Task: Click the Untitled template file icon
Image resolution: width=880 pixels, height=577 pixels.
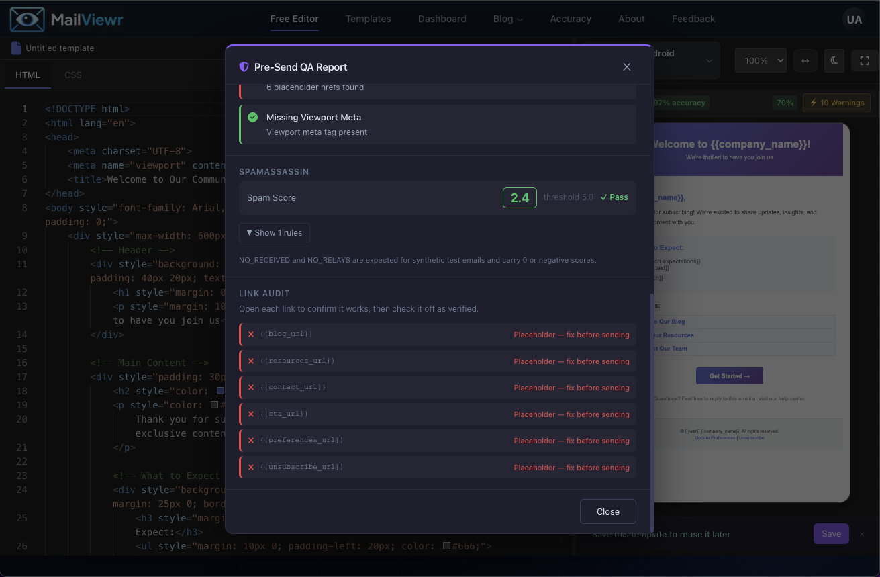Action: coord(16,48)
